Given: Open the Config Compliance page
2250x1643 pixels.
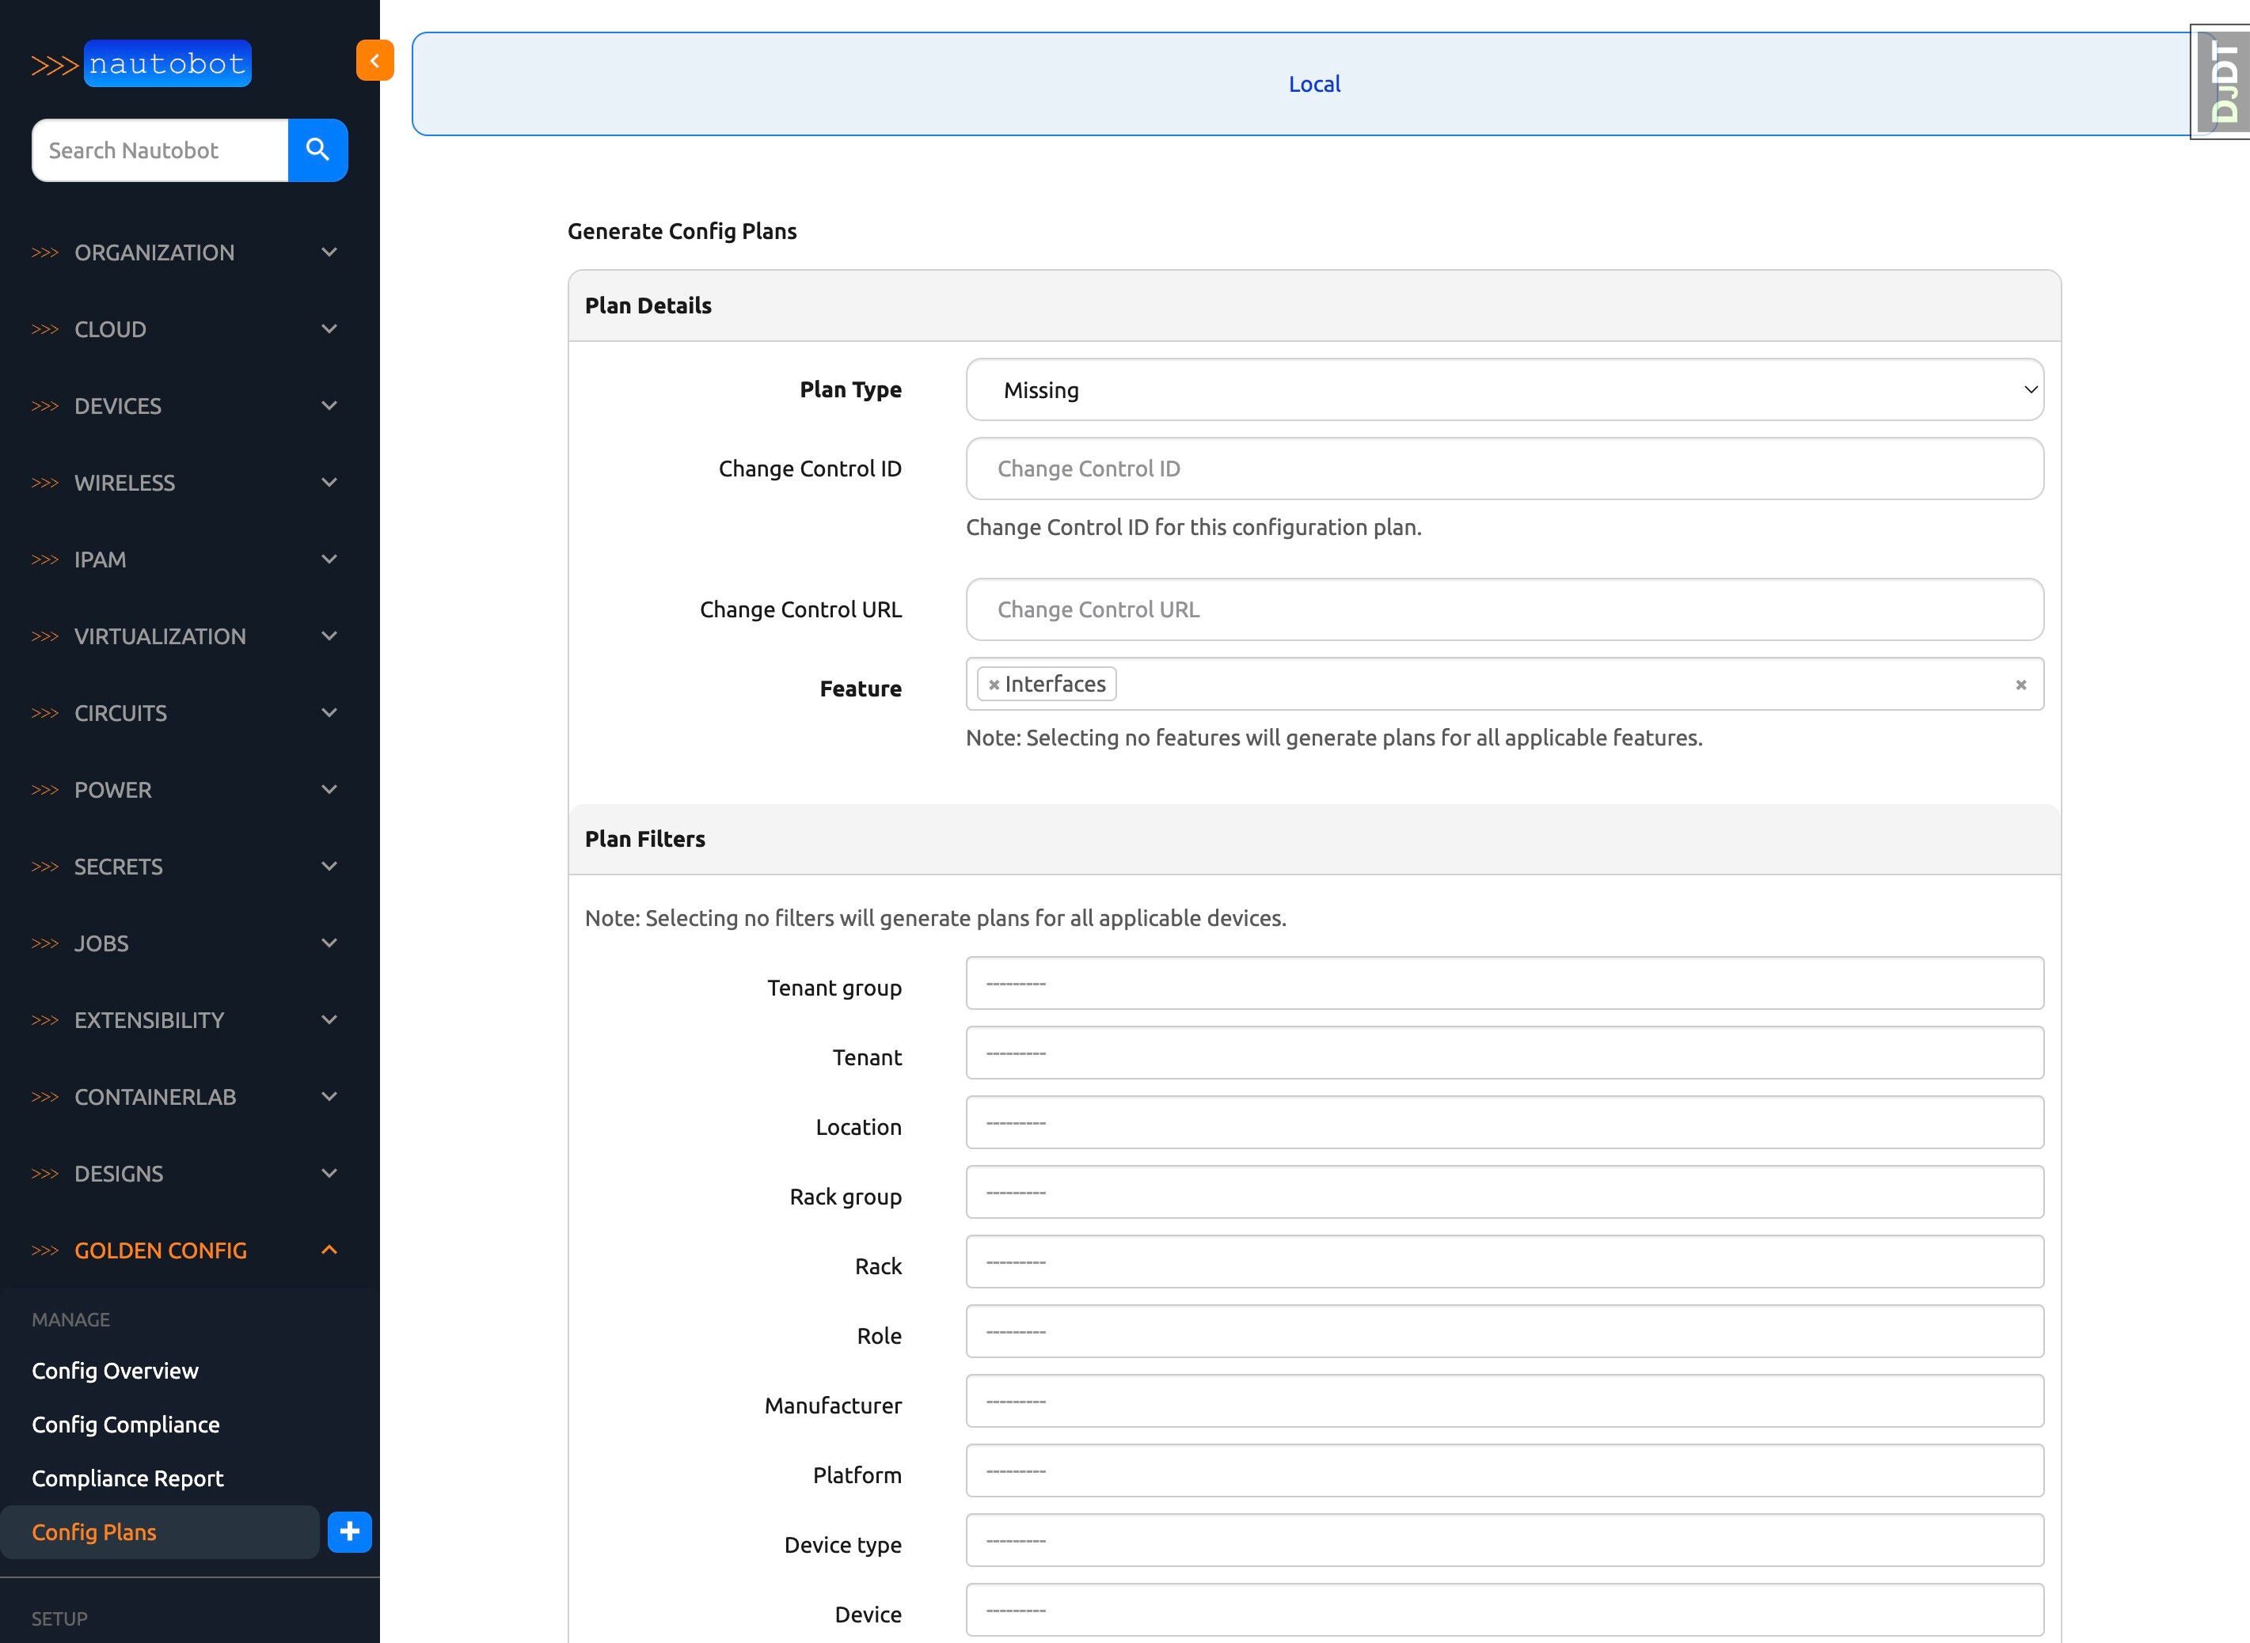Looking at the screenshot, I should point(125,1425).
